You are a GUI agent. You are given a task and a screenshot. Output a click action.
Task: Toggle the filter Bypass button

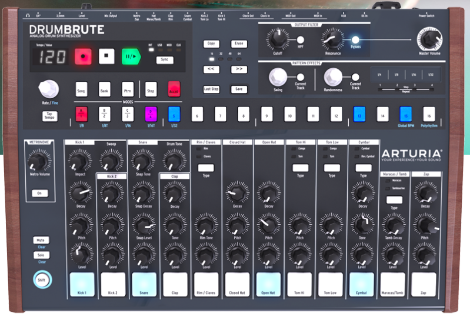(x=355, y=39)
